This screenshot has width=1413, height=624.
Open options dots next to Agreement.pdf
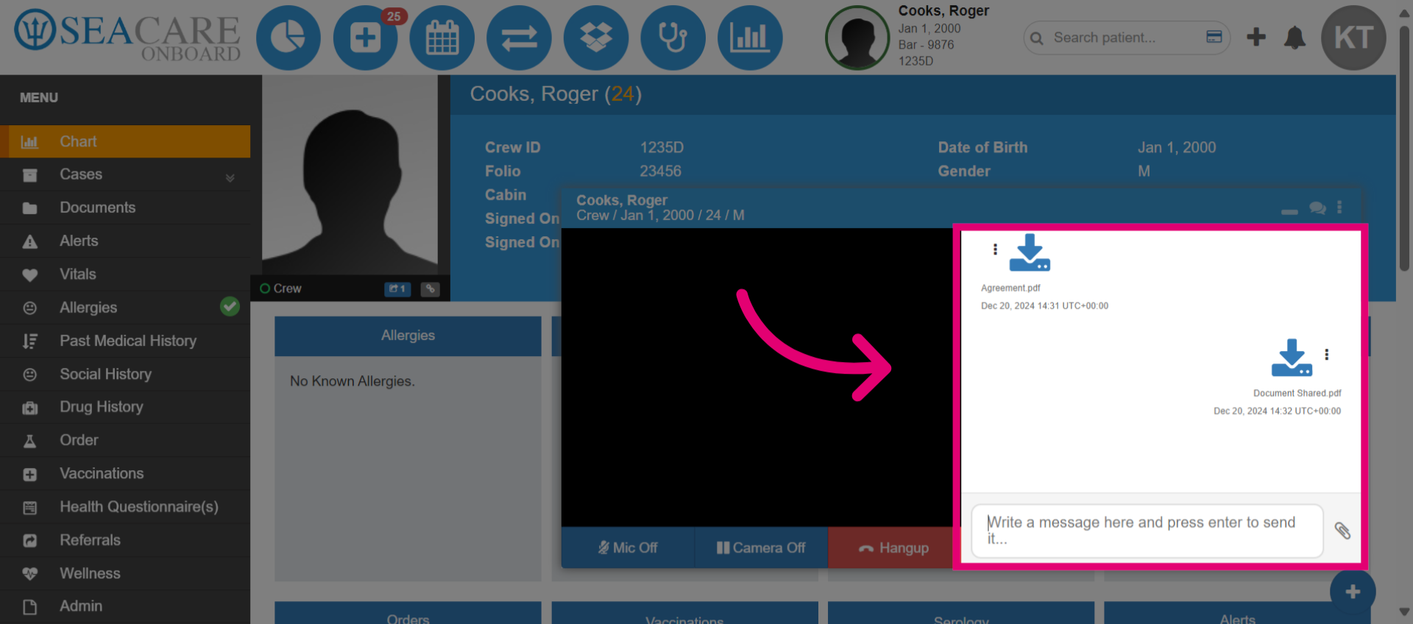tap(995, 249)
